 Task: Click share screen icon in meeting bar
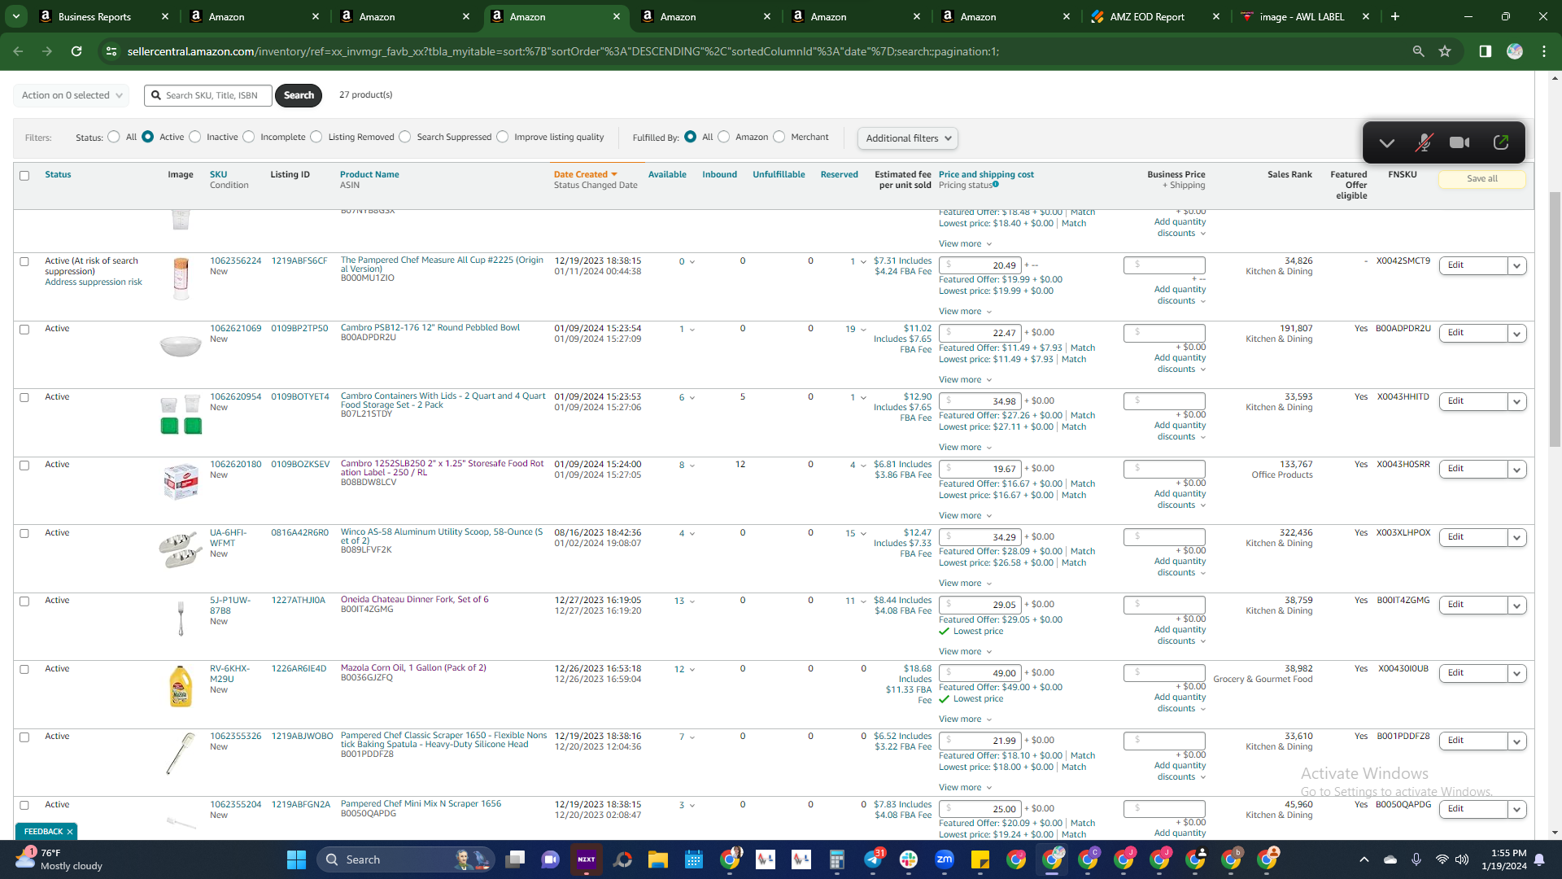tap(1501, 142)
